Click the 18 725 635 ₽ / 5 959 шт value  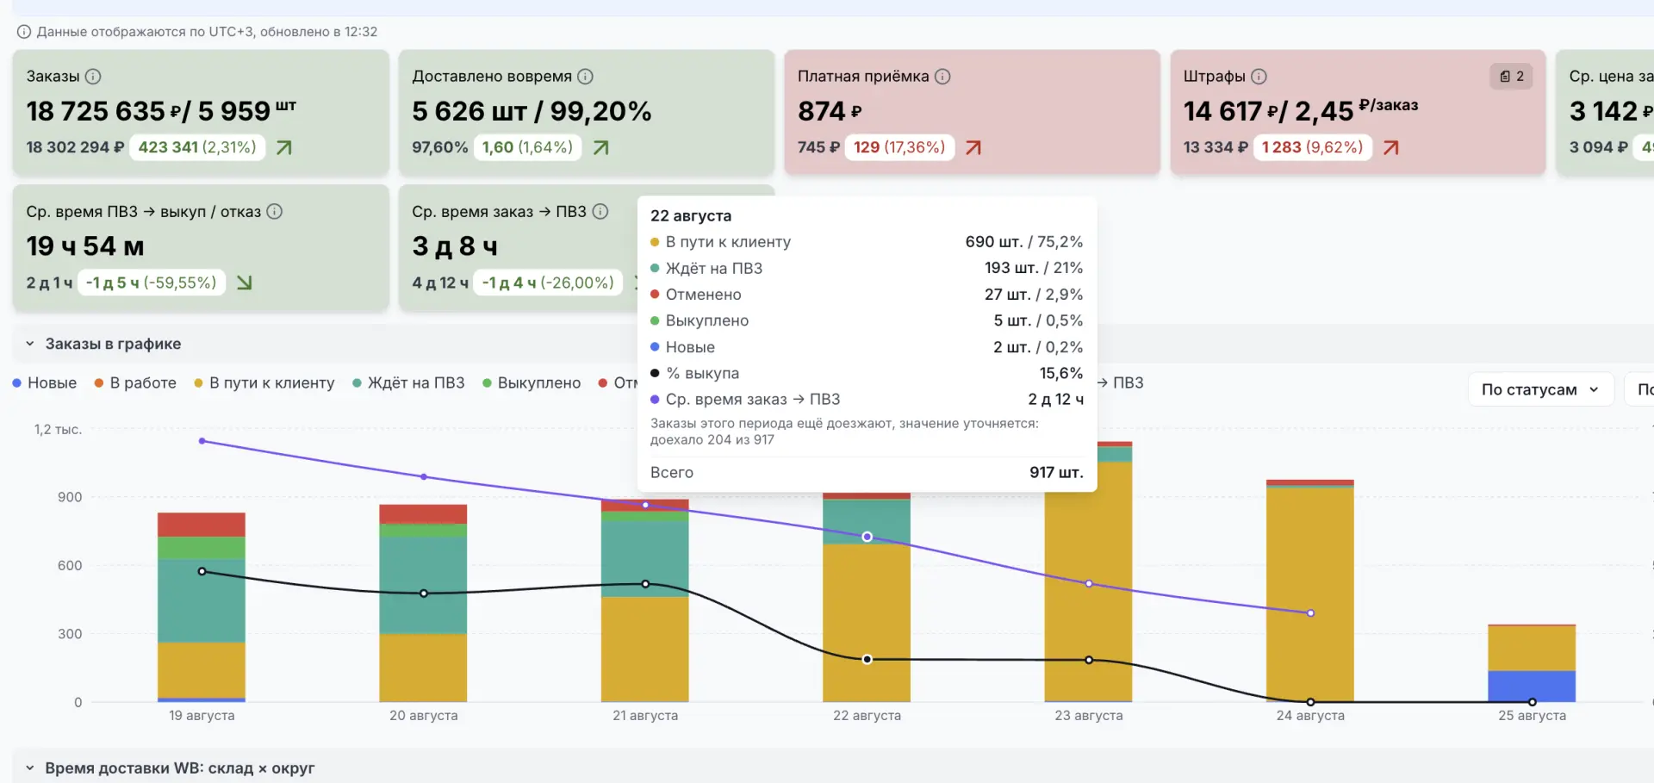161,111
